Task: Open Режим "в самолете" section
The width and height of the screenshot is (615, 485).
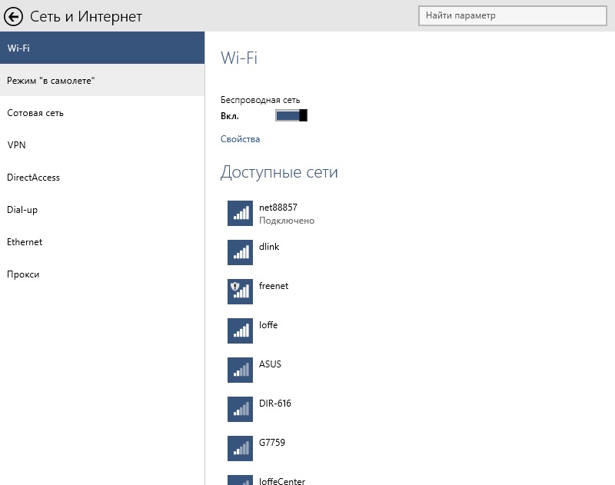Action: pyautogui.click(x=102, y=81)
